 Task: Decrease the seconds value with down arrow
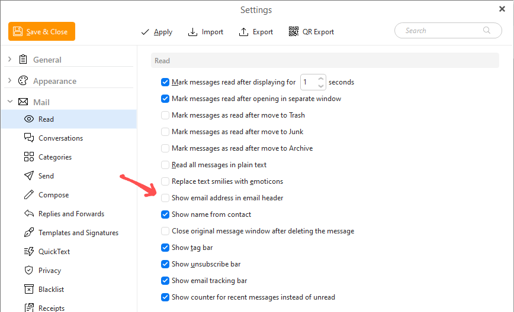[x=321, y=86]
